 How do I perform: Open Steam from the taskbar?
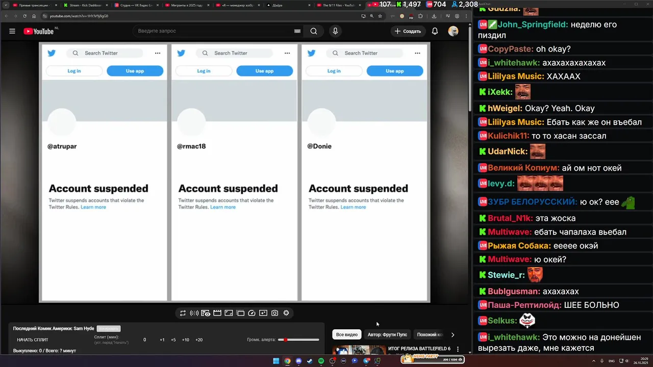coord(310,361)
